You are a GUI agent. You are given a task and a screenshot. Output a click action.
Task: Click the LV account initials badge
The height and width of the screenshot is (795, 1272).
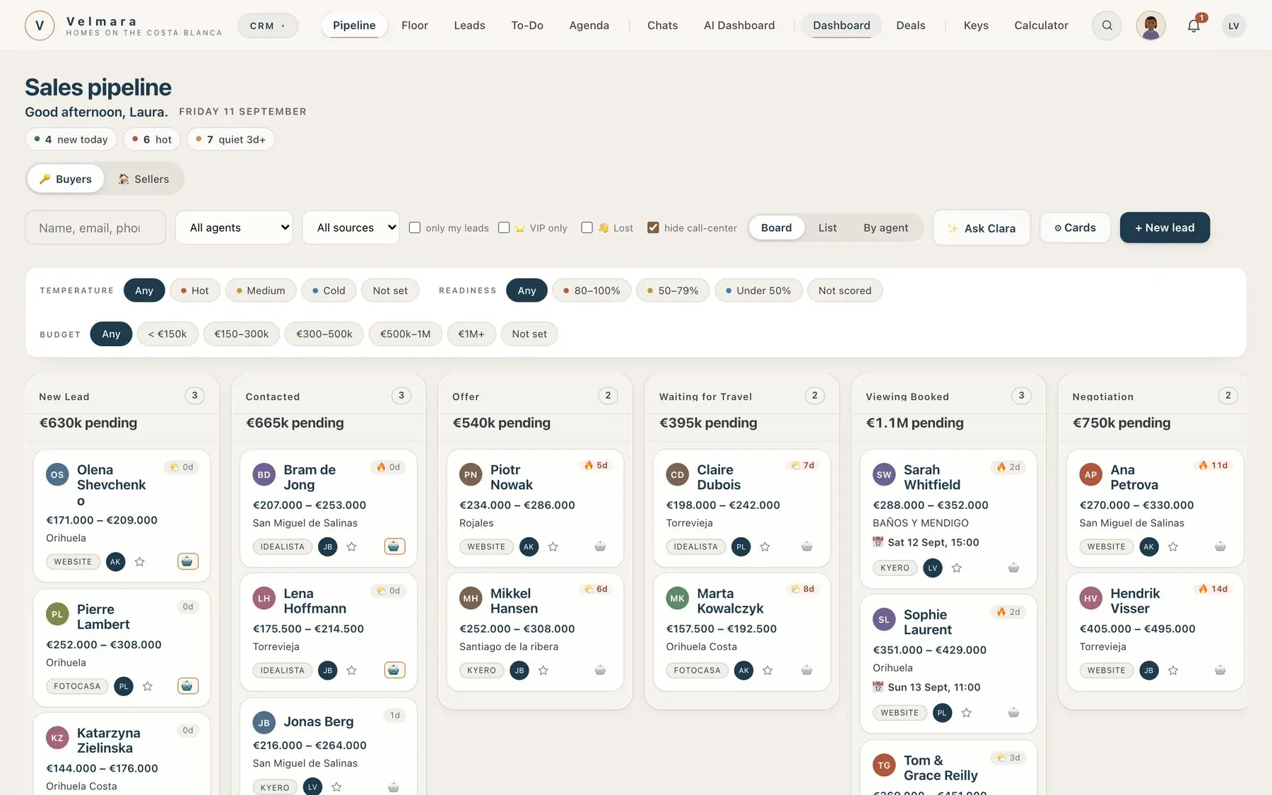click(x=1233, y=25)
